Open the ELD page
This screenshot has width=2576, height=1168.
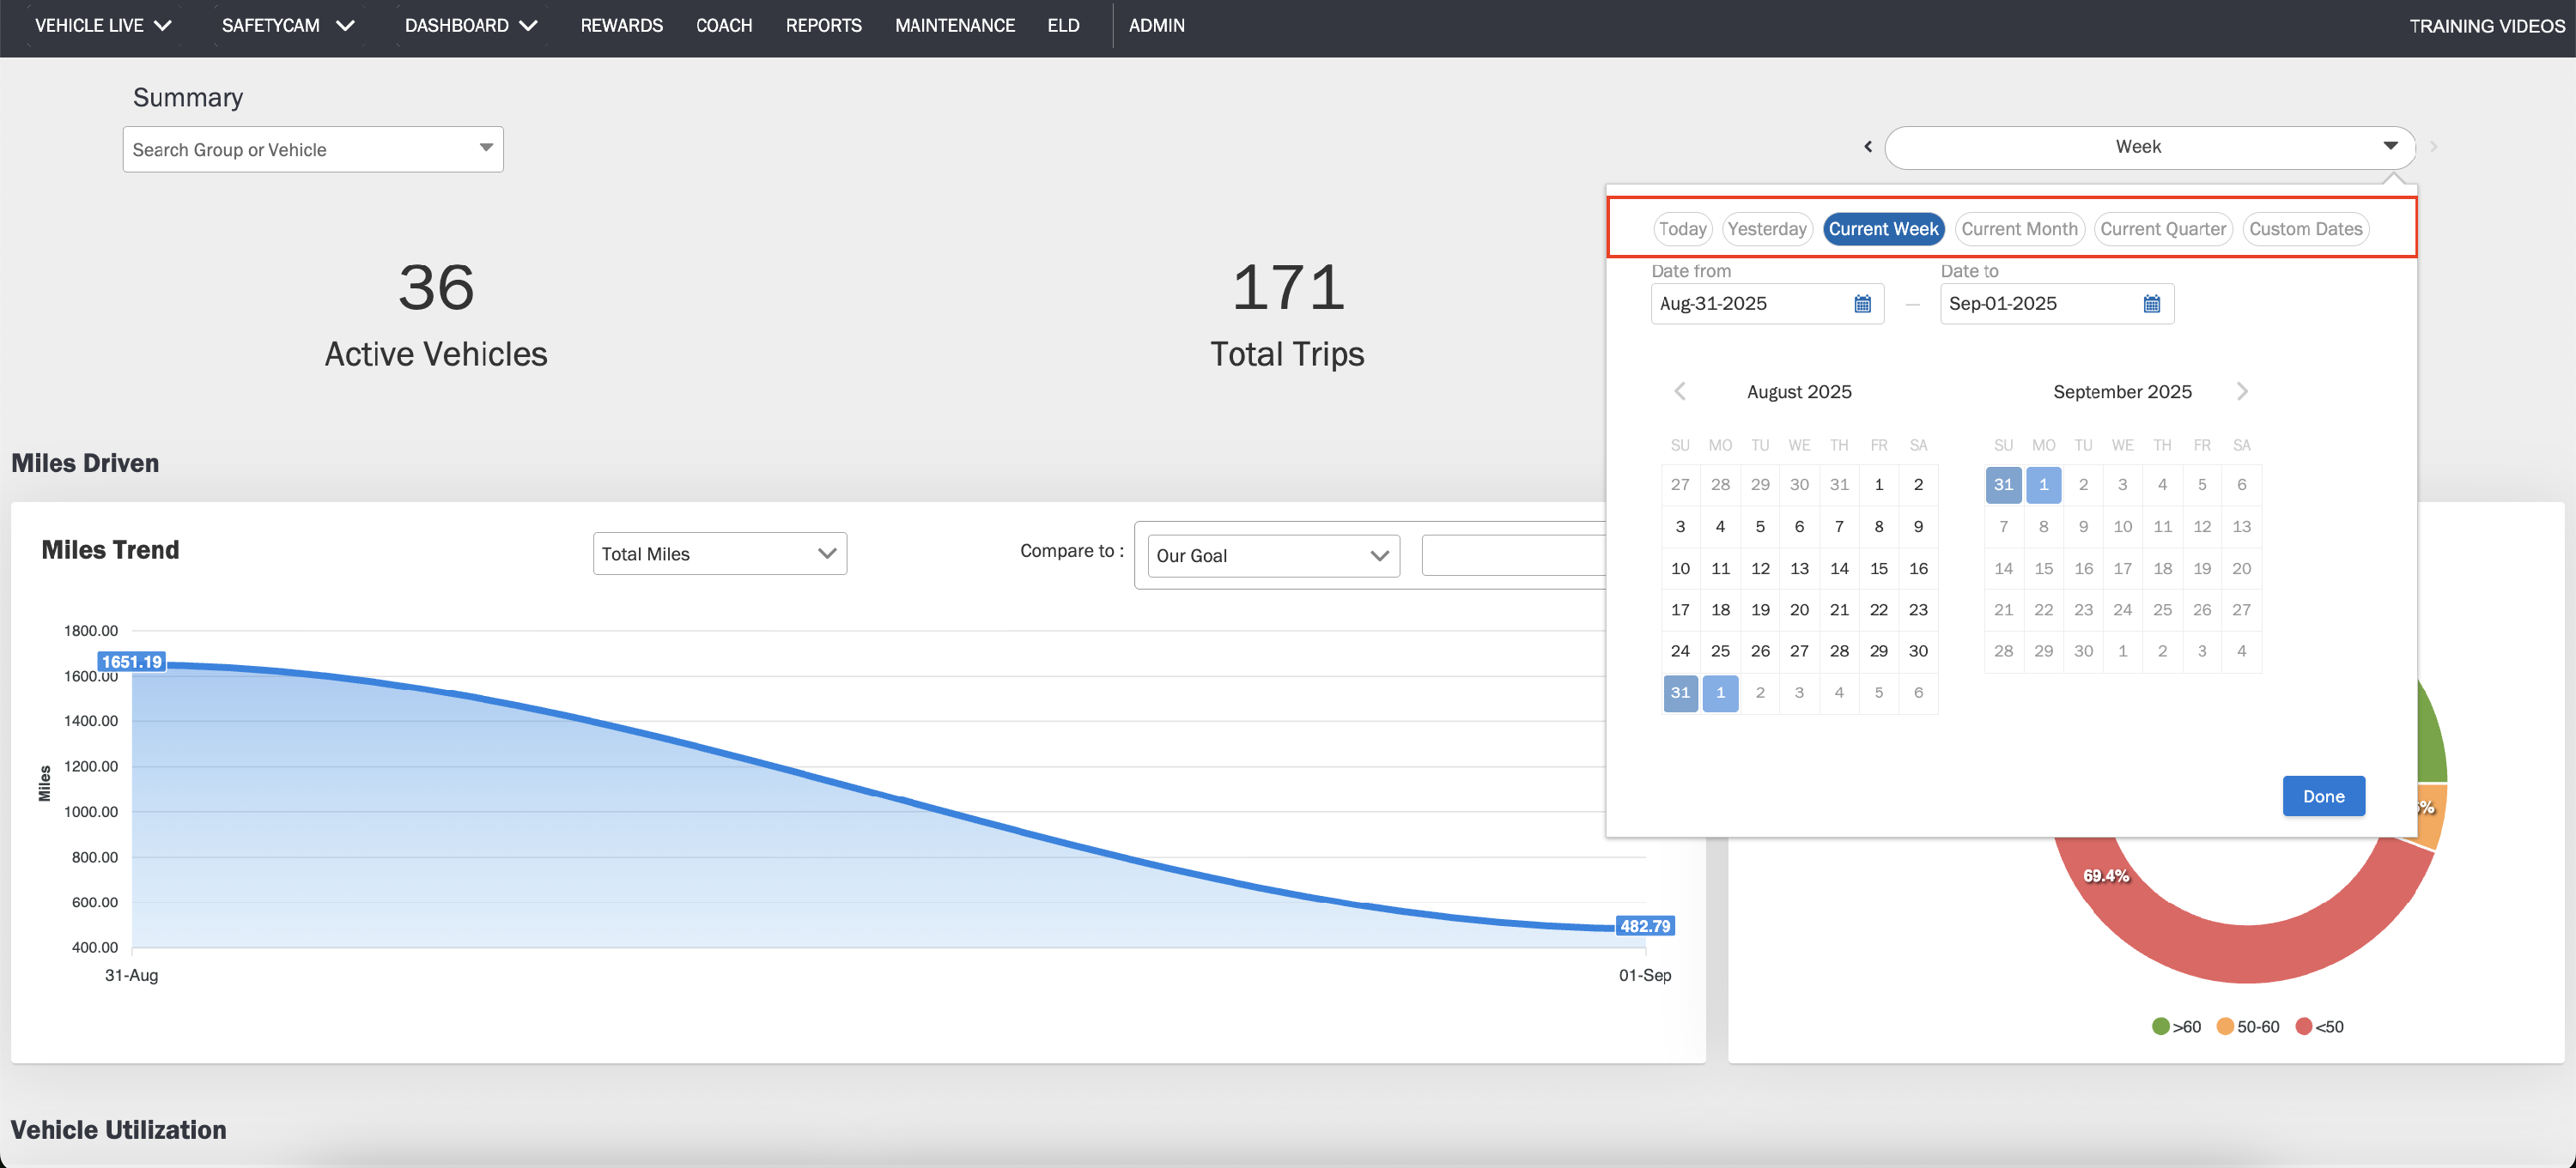tap(1063, 26)
